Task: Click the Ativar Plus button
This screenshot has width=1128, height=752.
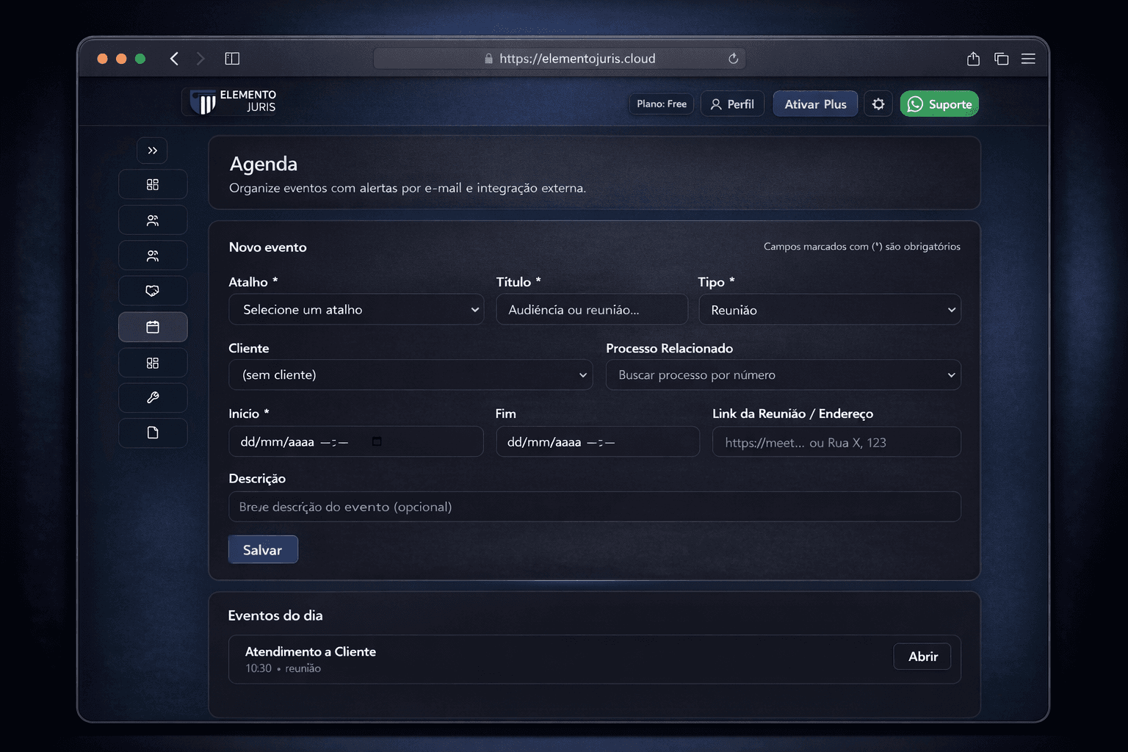Action: point(815,104)
